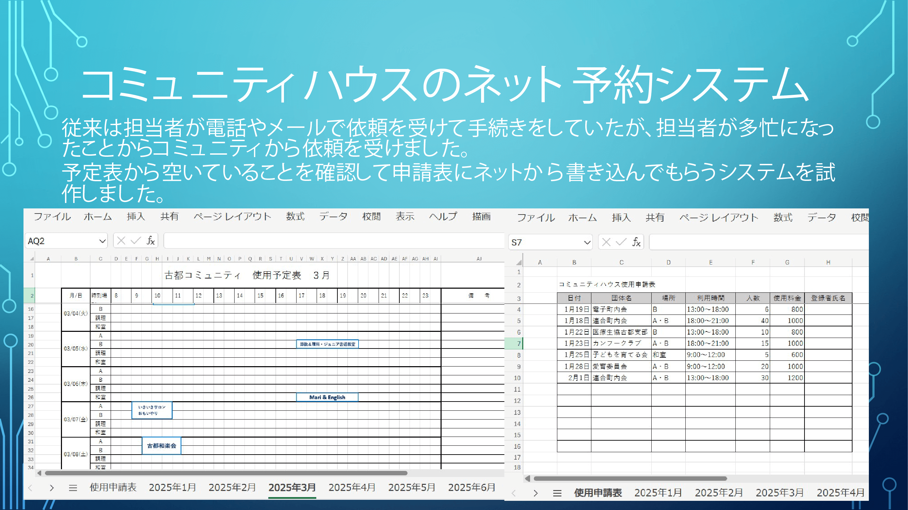This screenshot has height=510, width=908.
Task: Open the all-sheets list icon in right workbook
Action: (x=557, y=493)
